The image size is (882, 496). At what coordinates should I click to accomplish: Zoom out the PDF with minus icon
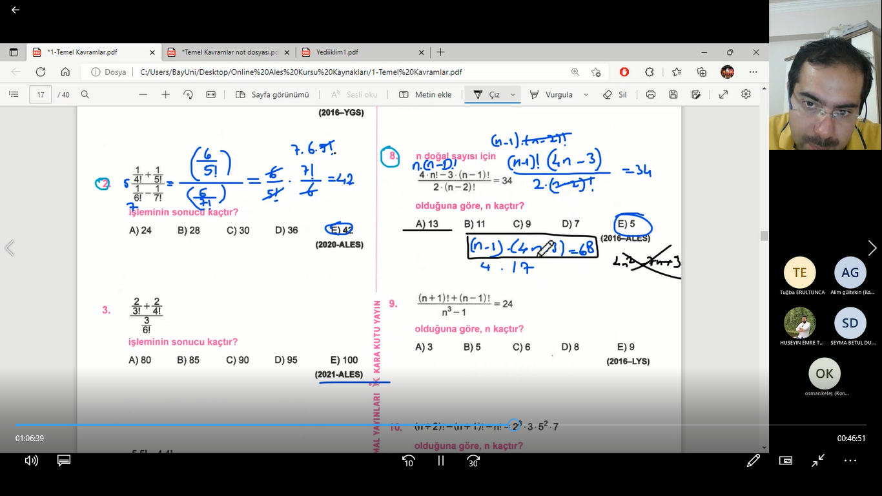pos(143,94)
